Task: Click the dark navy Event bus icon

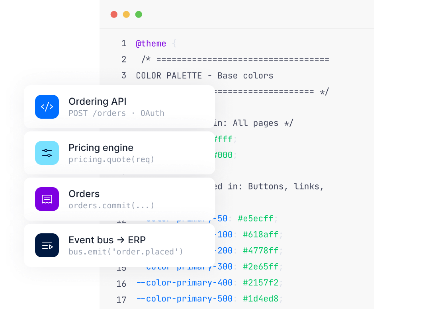Action: pos(47,245)
